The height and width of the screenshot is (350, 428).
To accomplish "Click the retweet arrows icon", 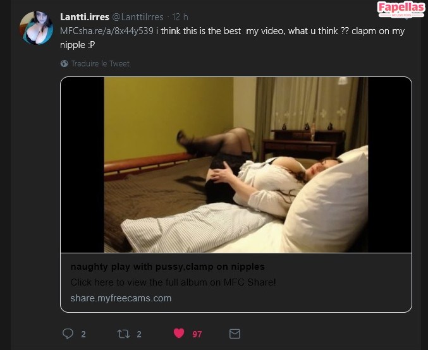I will click(123, 334).
